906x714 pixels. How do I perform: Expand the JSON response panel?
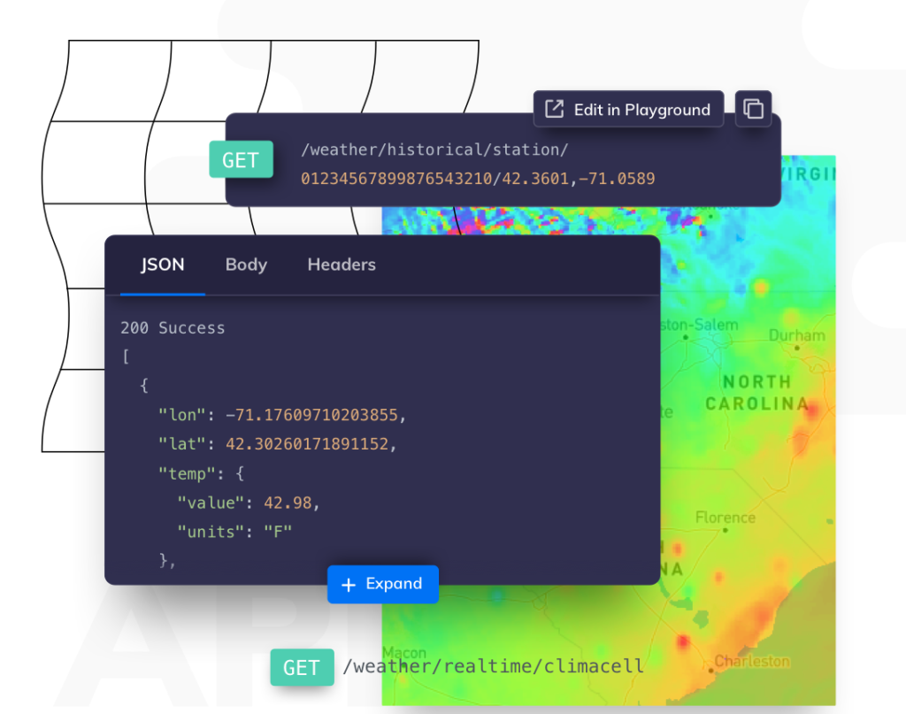[x=382, y=584]
